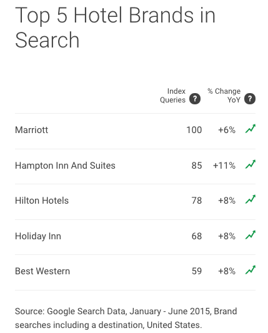Viewport: 268px width, 333px height.
Task: Click the Google Search Data source note
Action: click(x=126, y=318)
